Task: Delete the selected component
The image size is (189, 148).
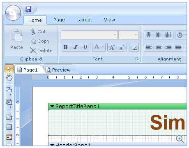Action: (41, 51)
